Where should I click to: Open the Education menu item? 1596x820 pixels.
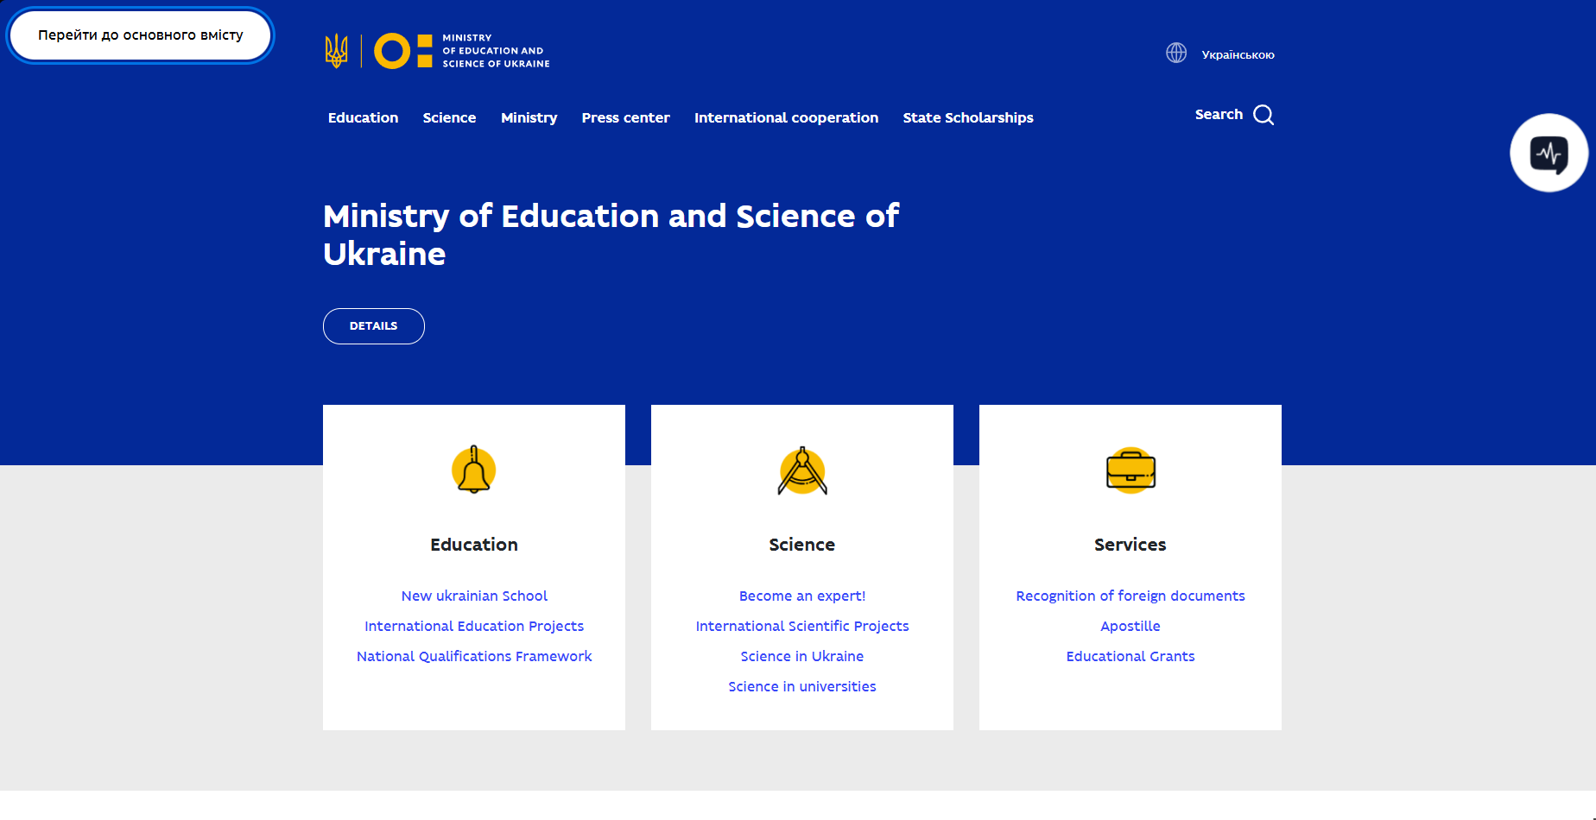pyautogui.click(x=363, y=117)
